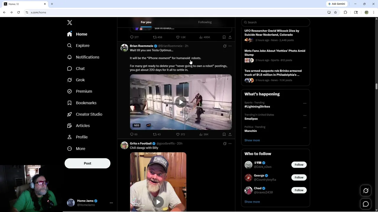Follow Chad @braves2430
Screen dimensions: 378x212
pos(299,190)
